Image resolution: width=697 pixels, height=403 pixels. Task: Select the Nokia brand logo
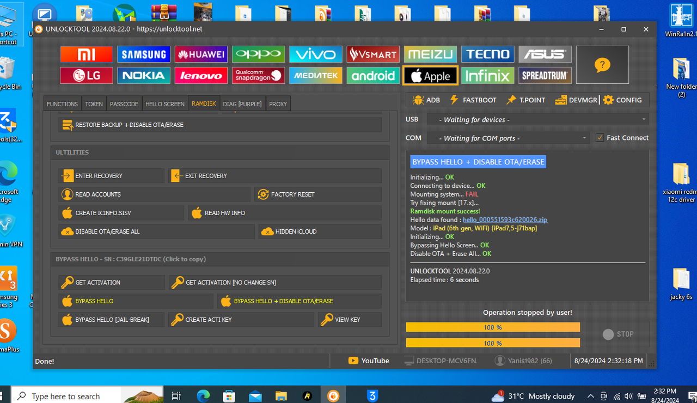click(144, 76)
